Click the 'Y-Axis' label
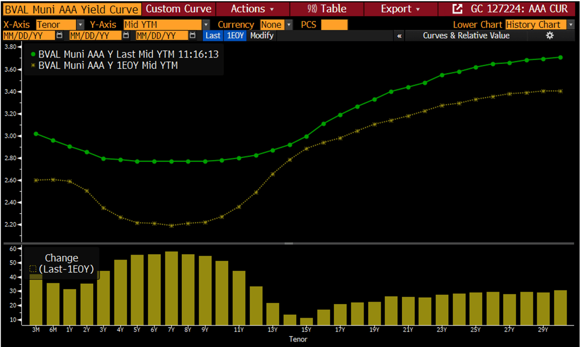 [x=103, y=25]
